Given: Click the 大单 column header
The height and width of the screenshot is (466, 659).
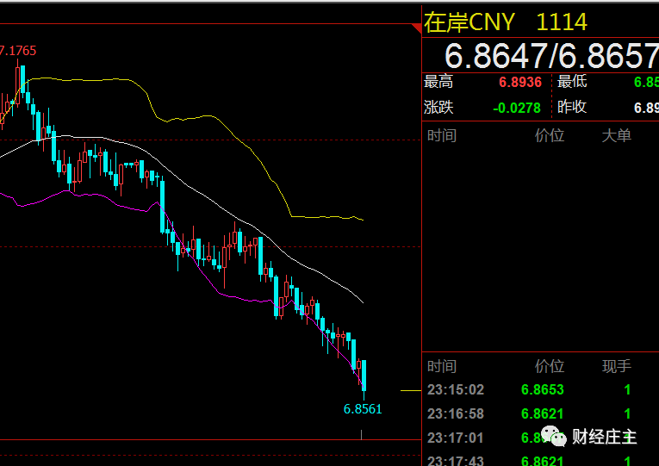Looking at the screenshot, I should point(617,136).
